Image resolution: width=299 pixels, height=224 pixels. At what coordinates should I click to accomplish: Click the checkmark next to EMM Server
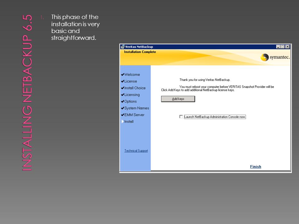click(x=122, y=115)
